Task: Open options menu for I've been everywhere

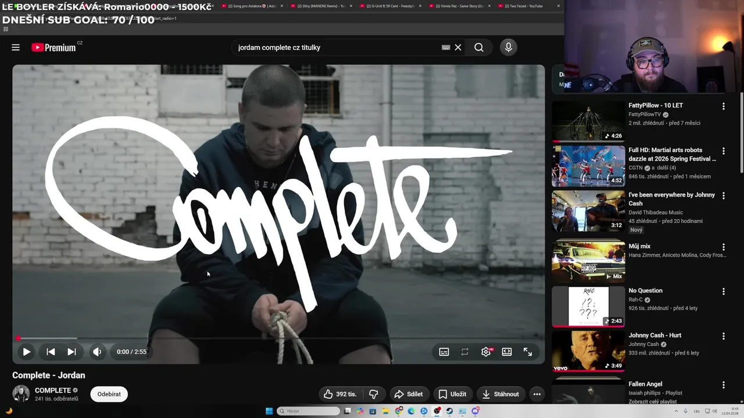Action: [724, 196]
